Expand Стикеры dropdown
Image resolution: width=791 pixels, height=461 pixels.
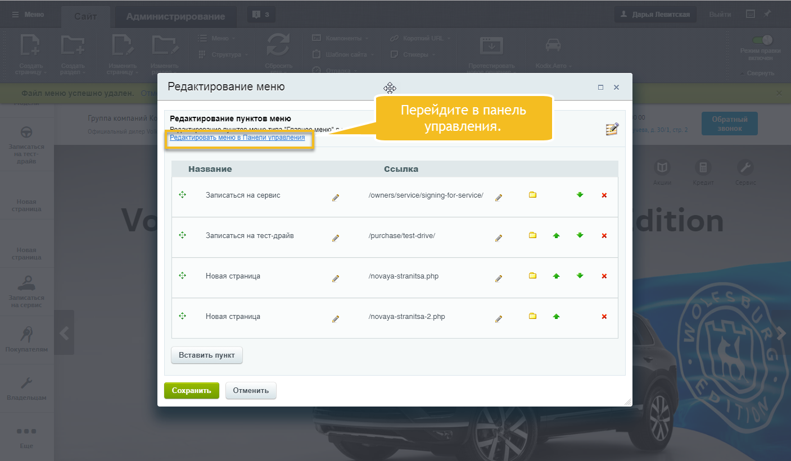[x=413, y=54]
